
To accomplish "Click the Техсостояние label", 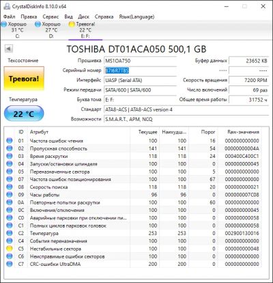I will click(x=23, y=60).
